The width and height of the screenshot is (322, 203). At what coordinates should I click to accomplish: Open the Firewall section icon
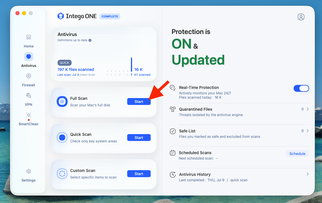tap(29, 76)
